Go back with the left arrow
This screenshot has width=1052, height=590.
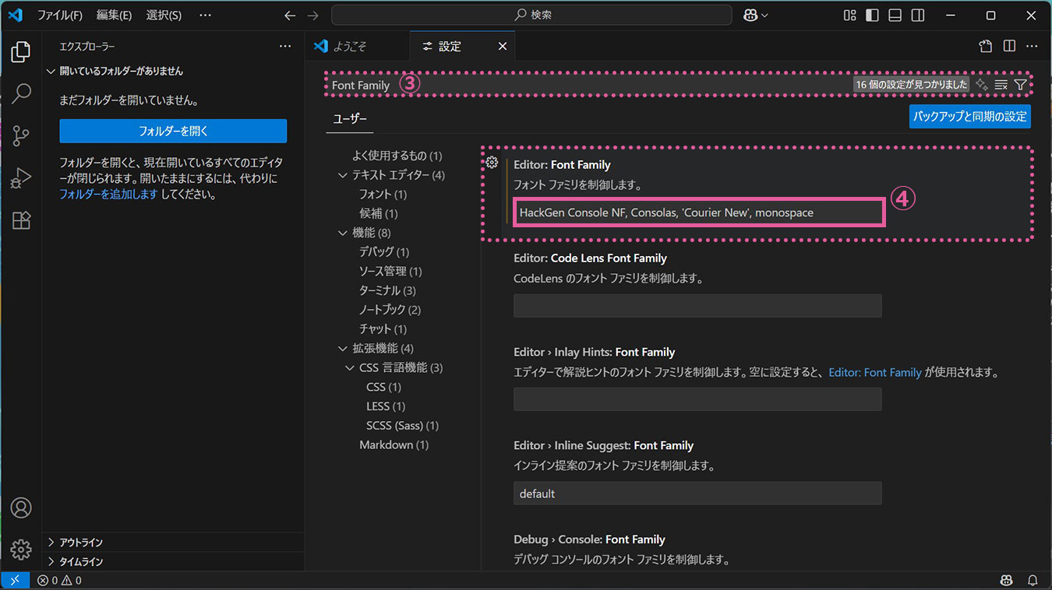[290, 16]
